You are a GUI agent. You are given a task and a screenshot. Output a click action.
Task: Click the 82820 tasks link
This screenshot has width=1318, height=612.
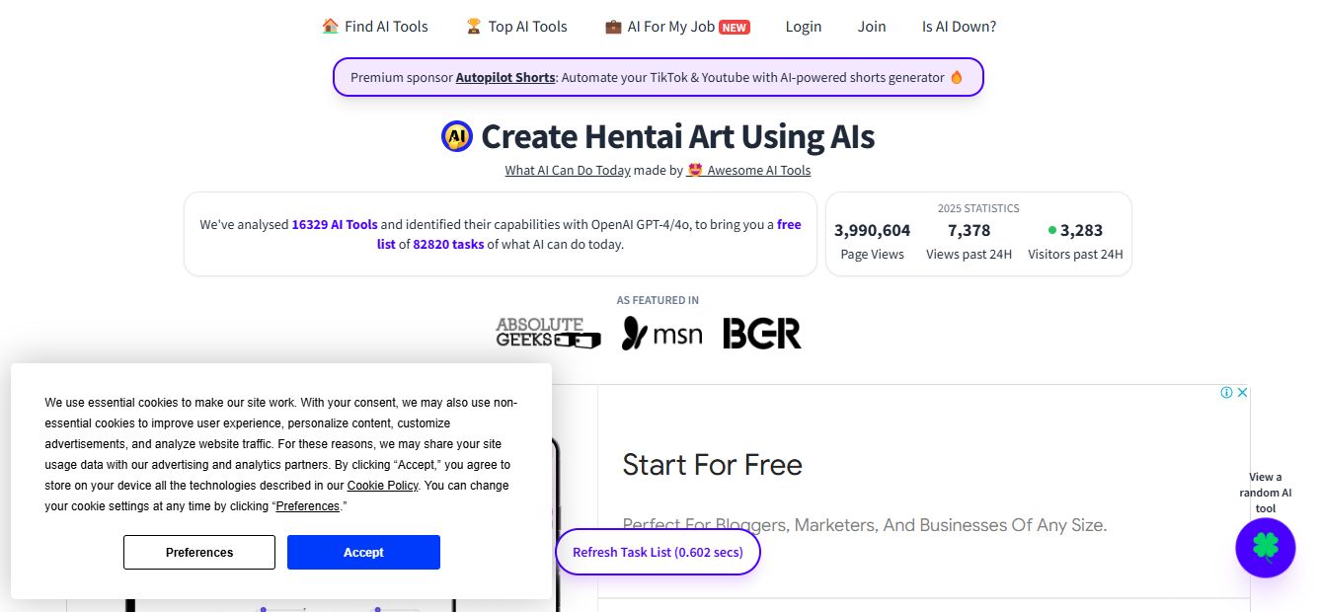pos(448,244)
